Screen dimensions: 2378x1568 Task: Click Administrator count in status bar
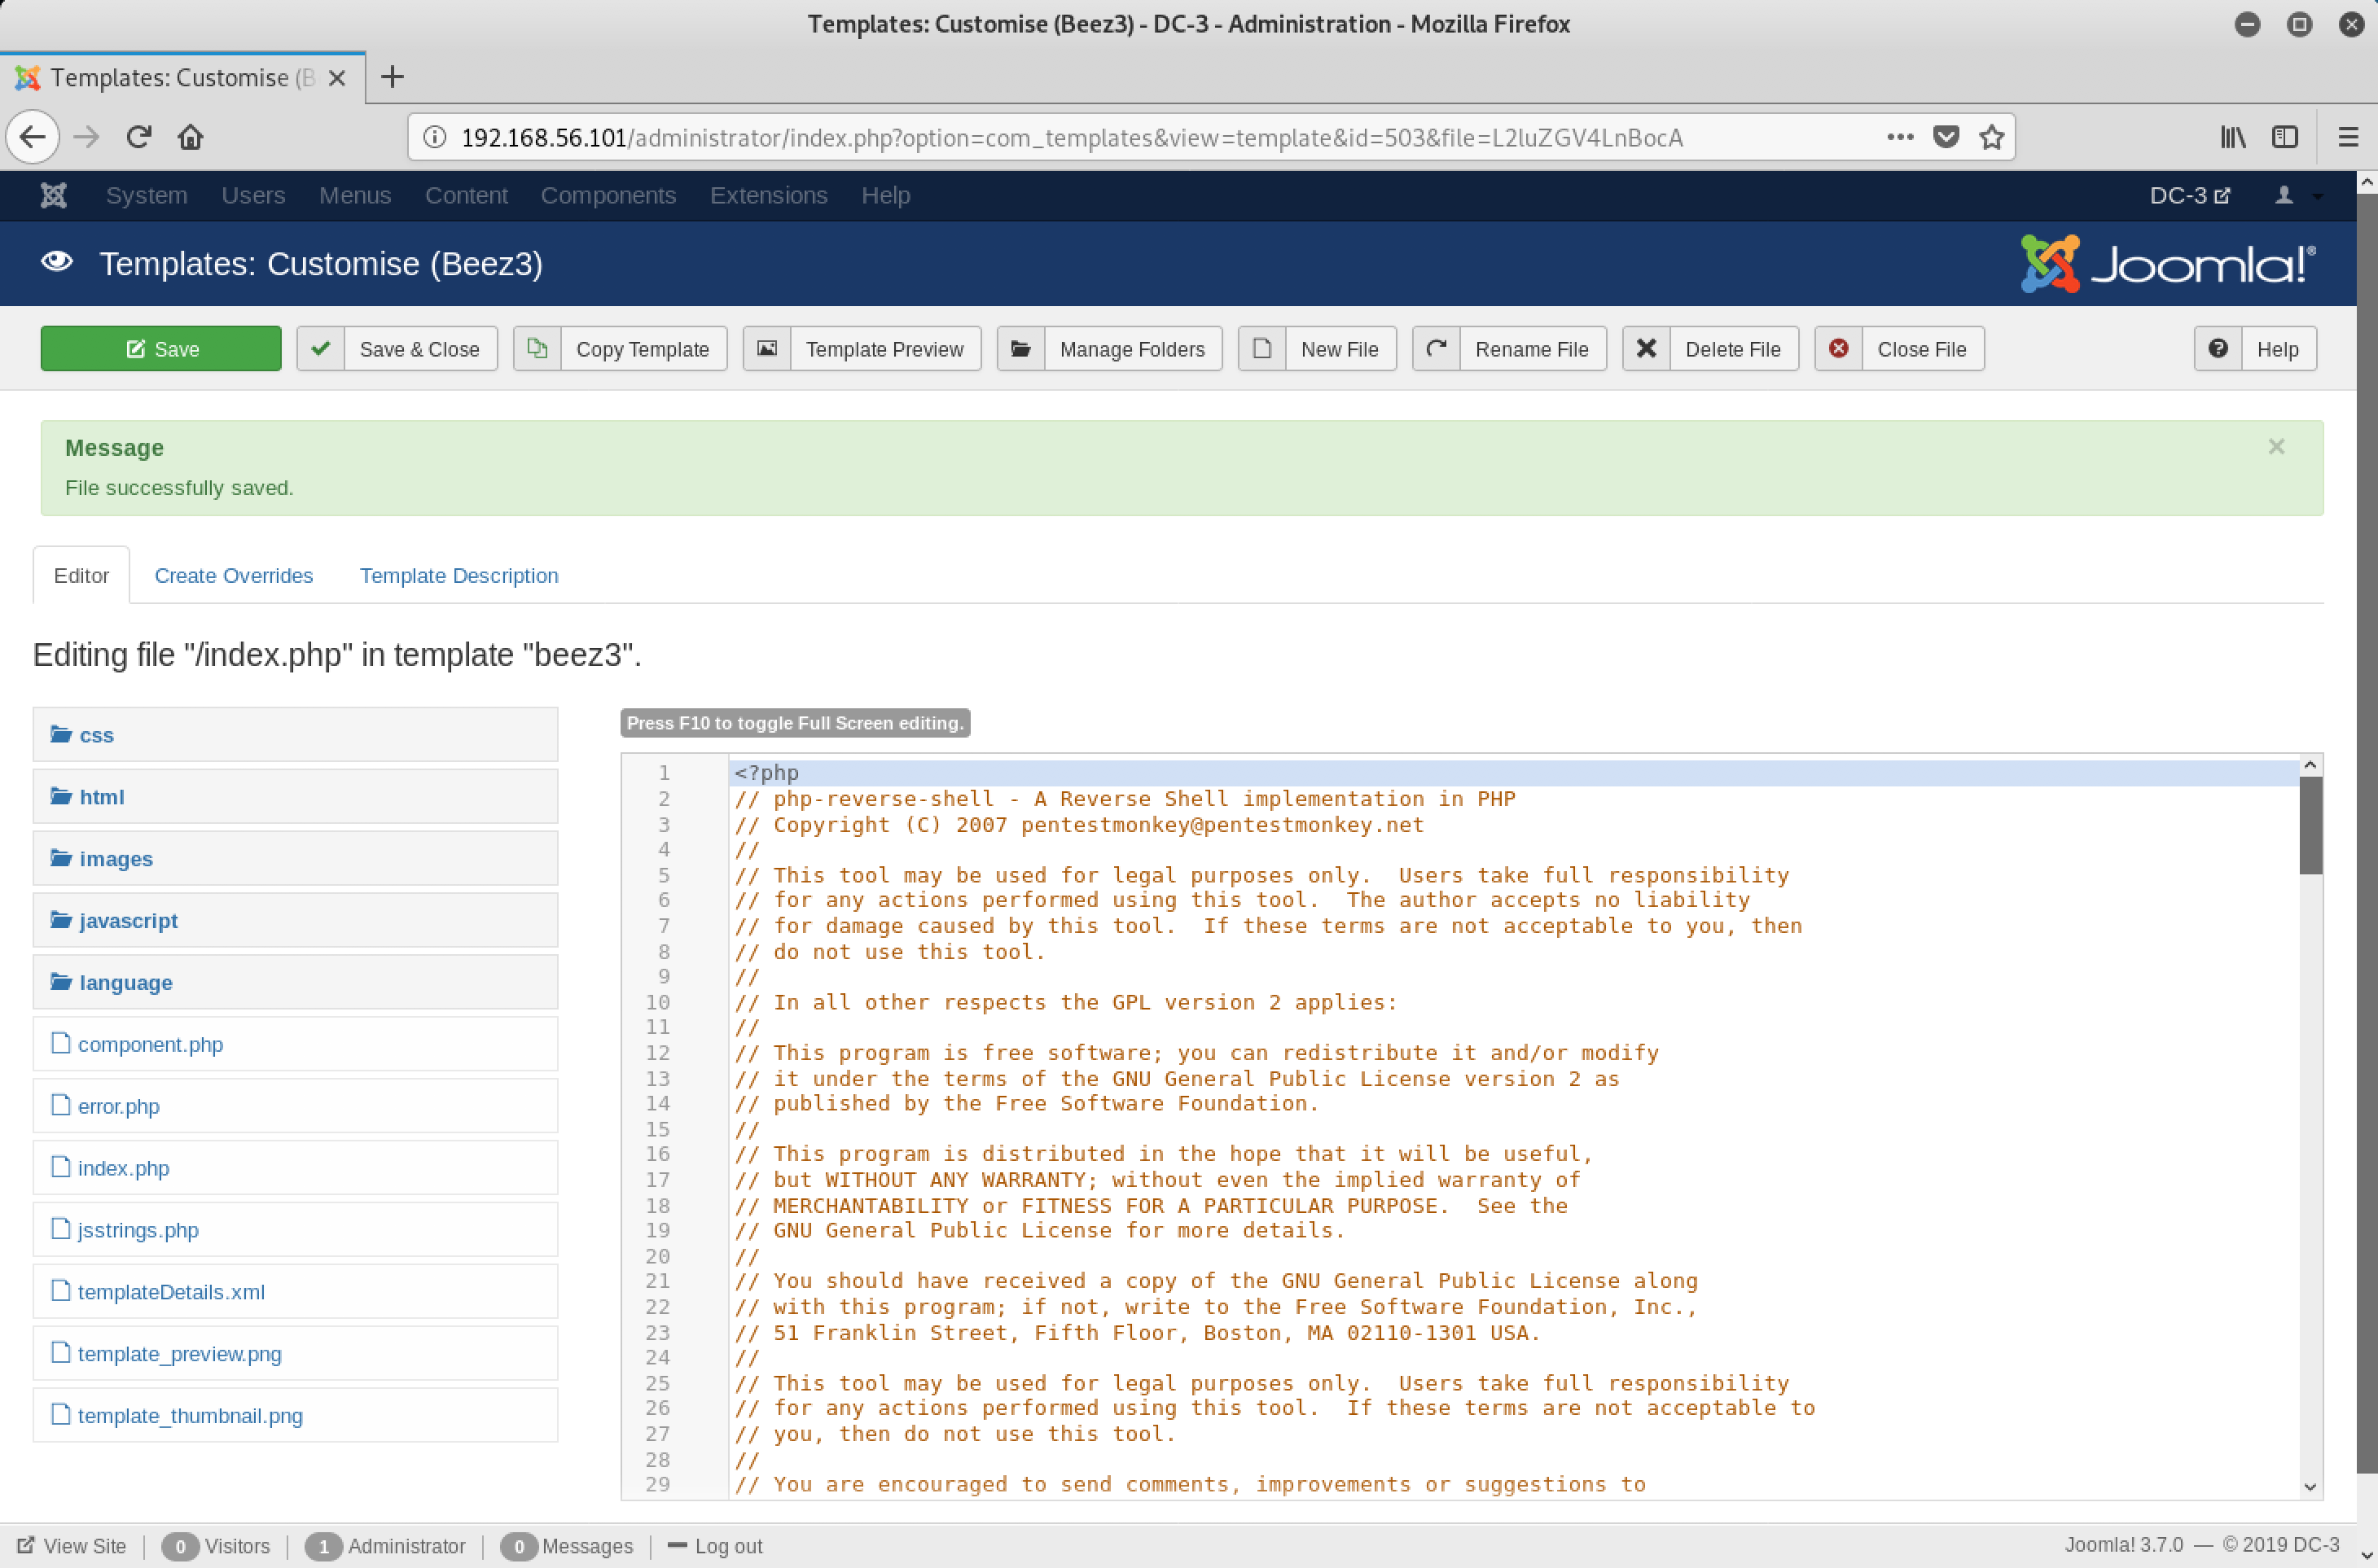(386, 1546)
